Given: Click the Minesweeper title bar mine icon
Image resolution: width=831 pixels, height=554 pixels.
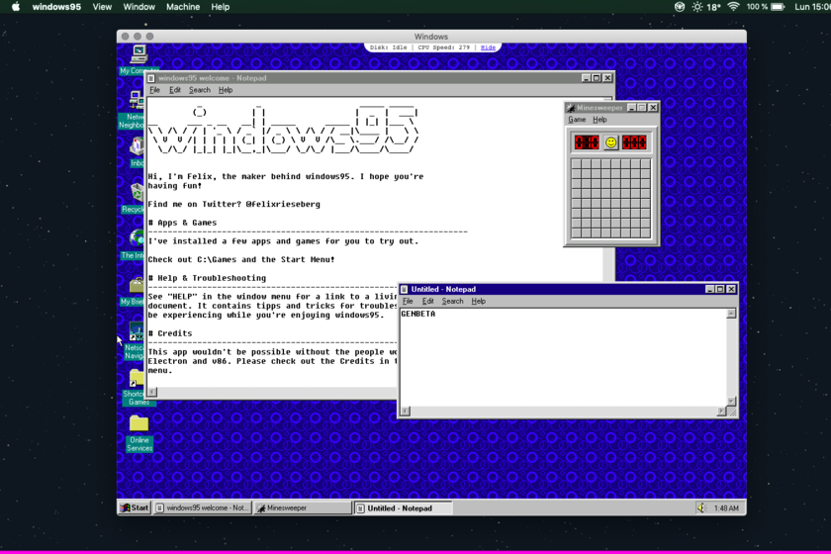Looking at the screenshot, I should pos(571,108).
